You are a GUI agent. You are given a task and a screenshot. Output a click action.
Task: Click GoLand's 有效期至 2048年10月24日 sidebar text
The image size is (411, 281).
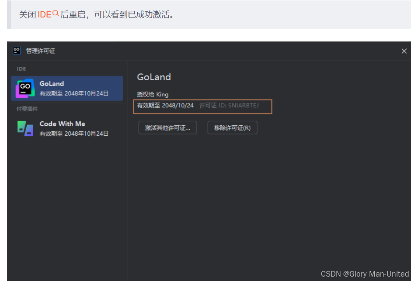[x=74, y=93]
